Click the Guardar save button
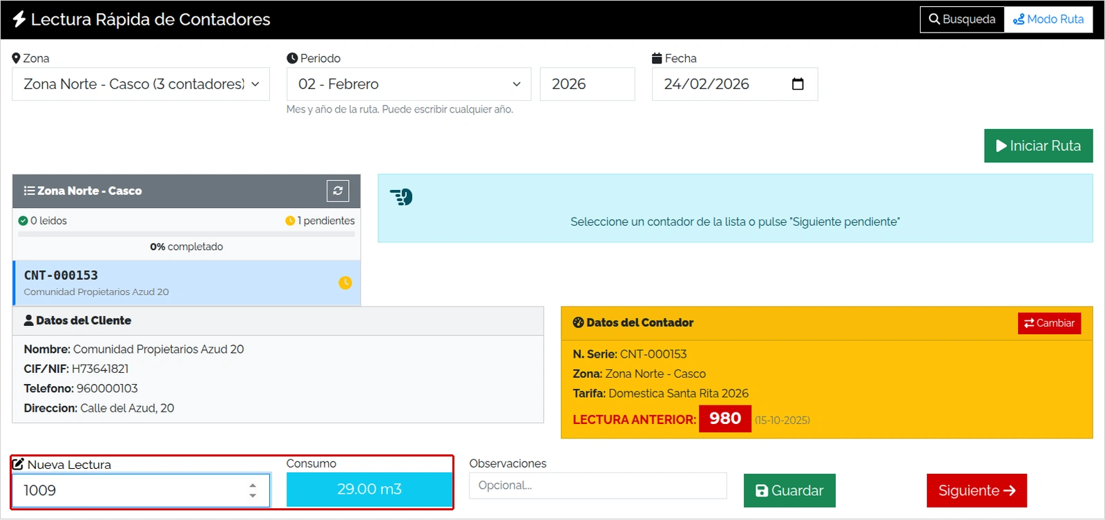The height and width of the screenshot is (520, 1105). (x=789, y=490)
